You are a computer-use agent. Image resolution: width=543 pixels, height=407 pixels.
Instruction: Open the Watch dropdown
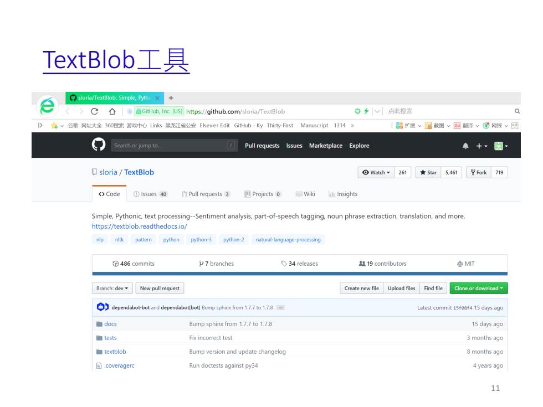[376, 172]
